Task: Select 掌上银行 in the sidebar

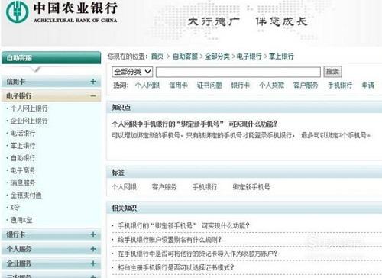Action: click(x=23, y=146)
